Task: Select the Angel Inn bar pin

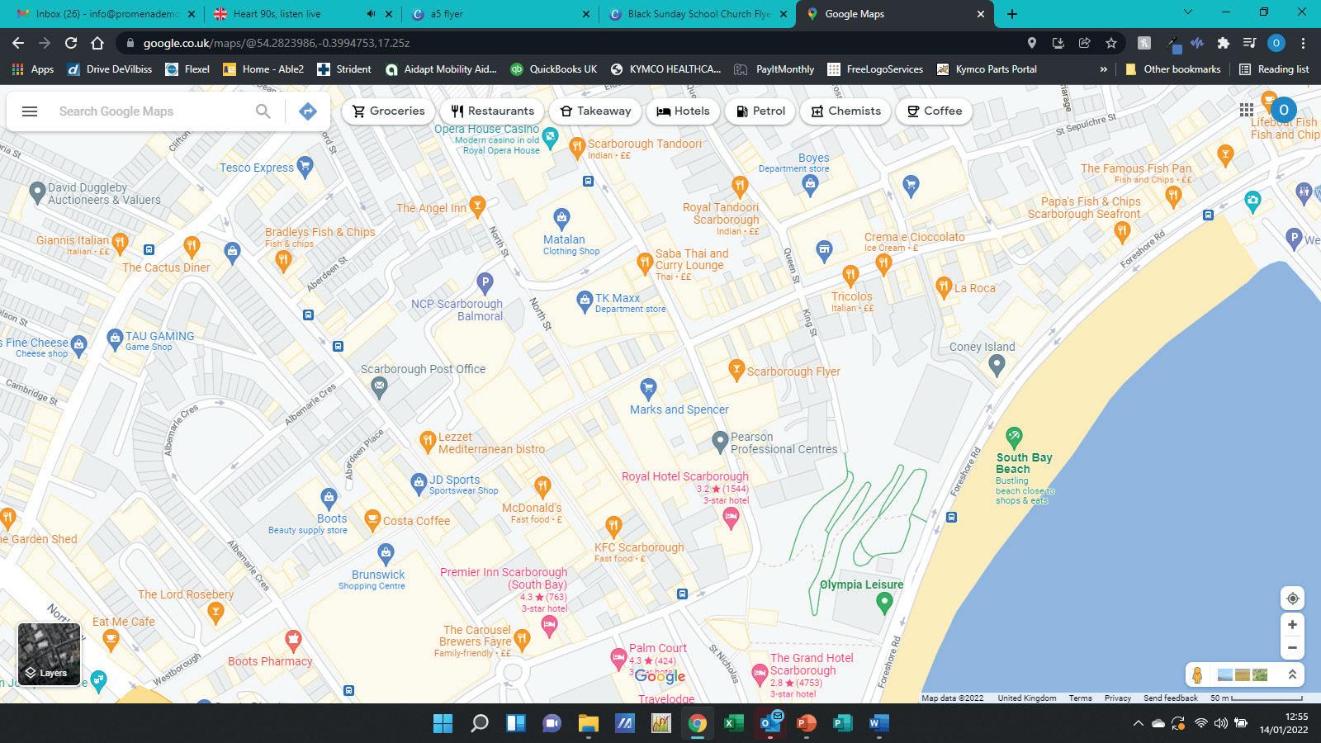Action: click(477, 207)
